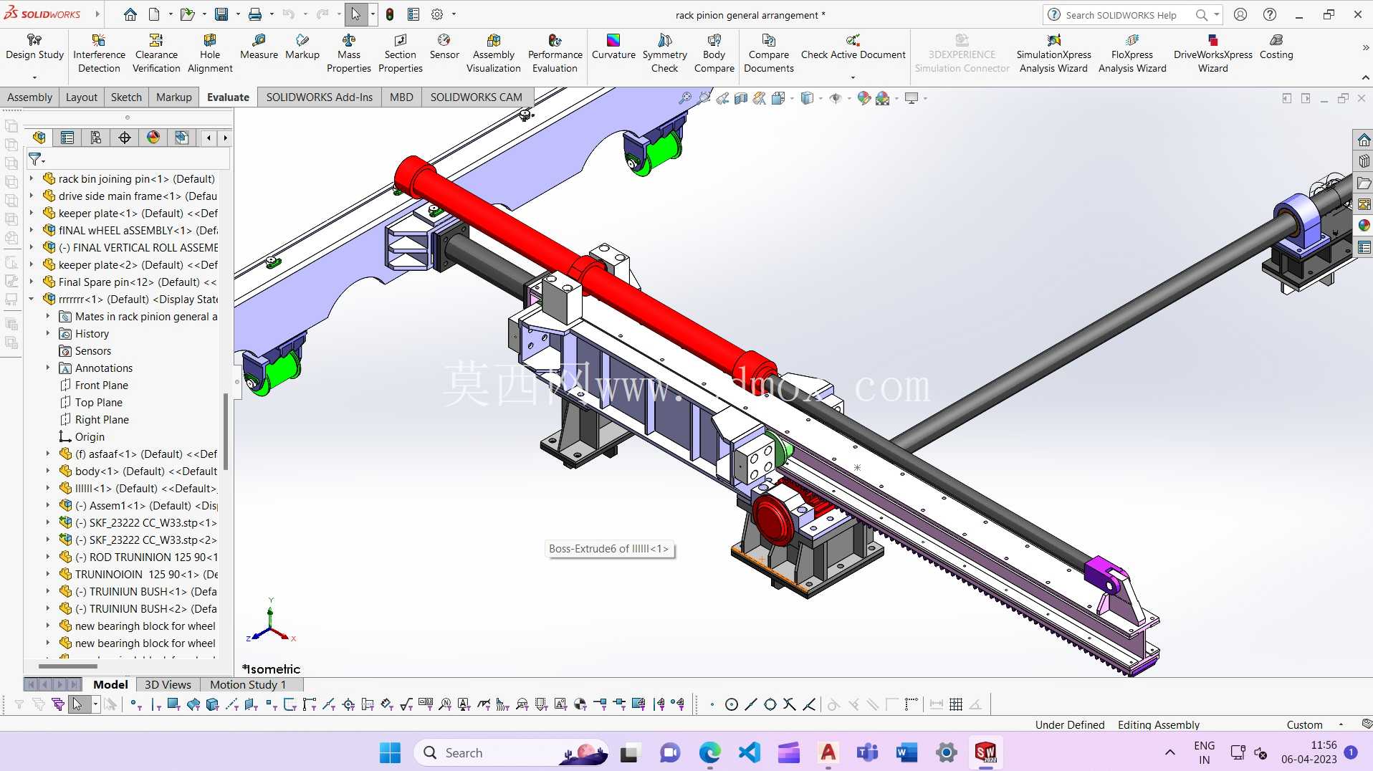The width and height of the screenshot is (1373, 771).
Task: Open Mass Properties
Action: click(349, 54)
